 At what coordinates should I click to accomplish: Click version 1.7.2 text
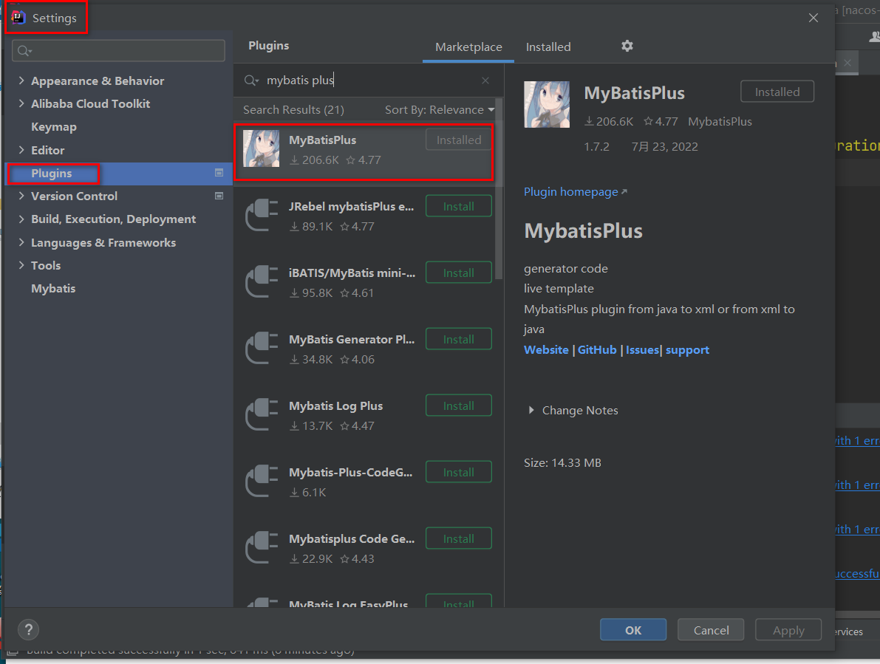pyautogui.click(x=596, y=147)
